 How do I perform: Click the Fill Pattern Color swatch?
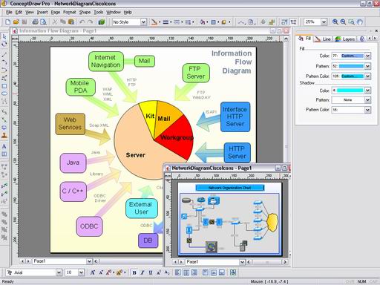tap(353, 76)
